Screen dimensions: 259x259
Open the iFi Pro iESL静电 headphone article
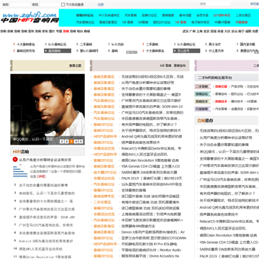pos(149,244)
